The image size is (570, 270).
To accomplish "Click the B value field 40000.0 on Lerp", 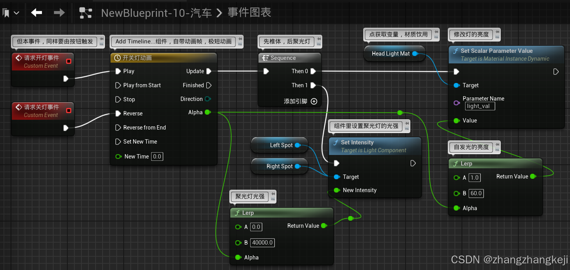I will point(262,243).
